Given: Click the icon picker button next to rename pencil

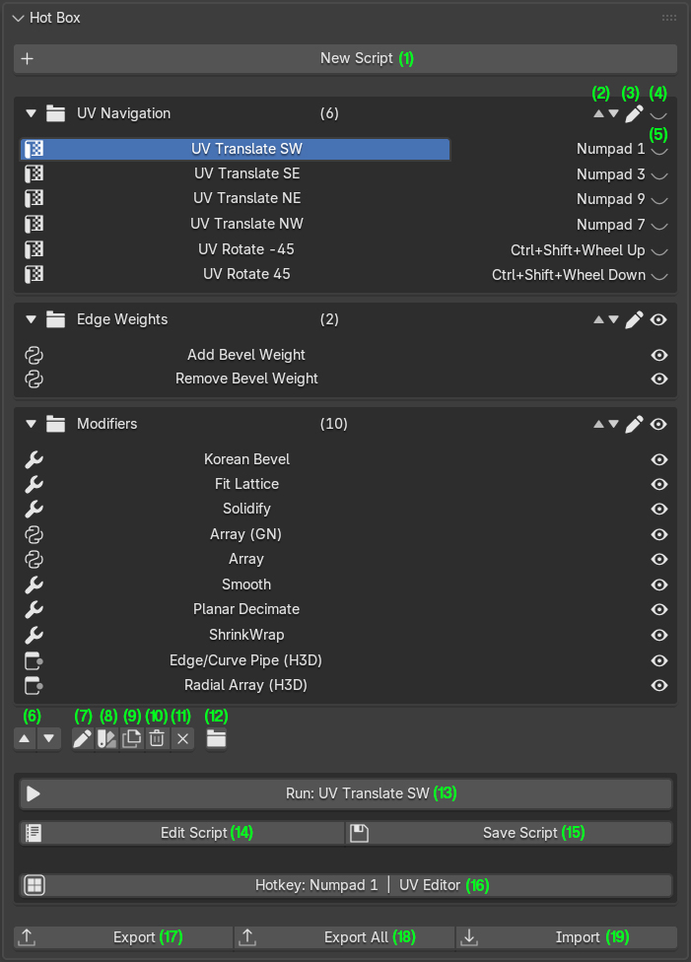Looking at the screenshot, I should (106, 738).
